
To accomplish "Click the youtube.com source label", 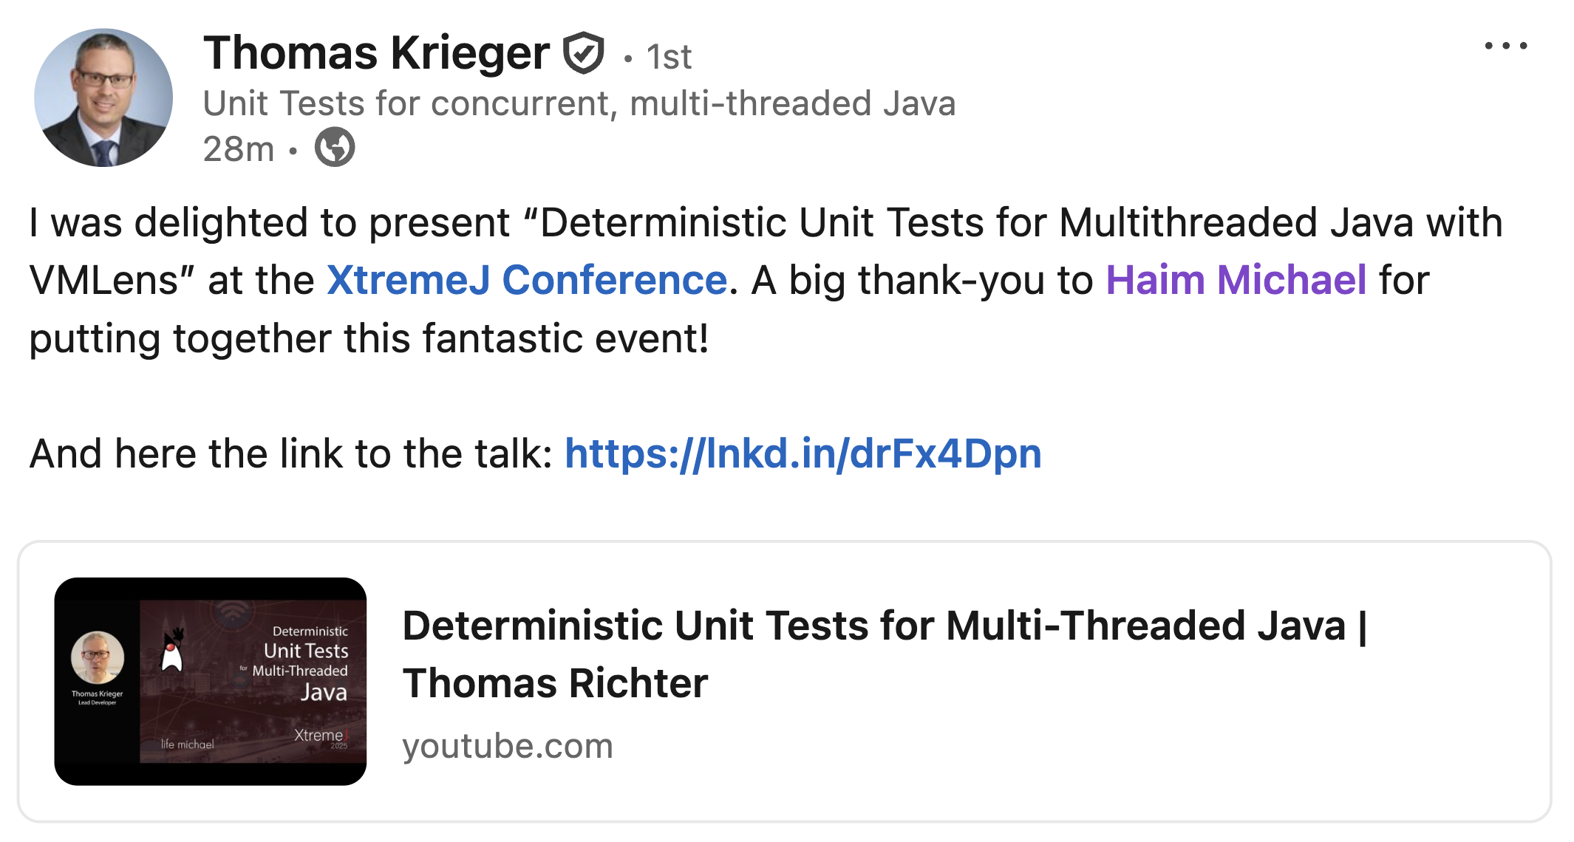I will pyautogui.click(x=508, y=746).
